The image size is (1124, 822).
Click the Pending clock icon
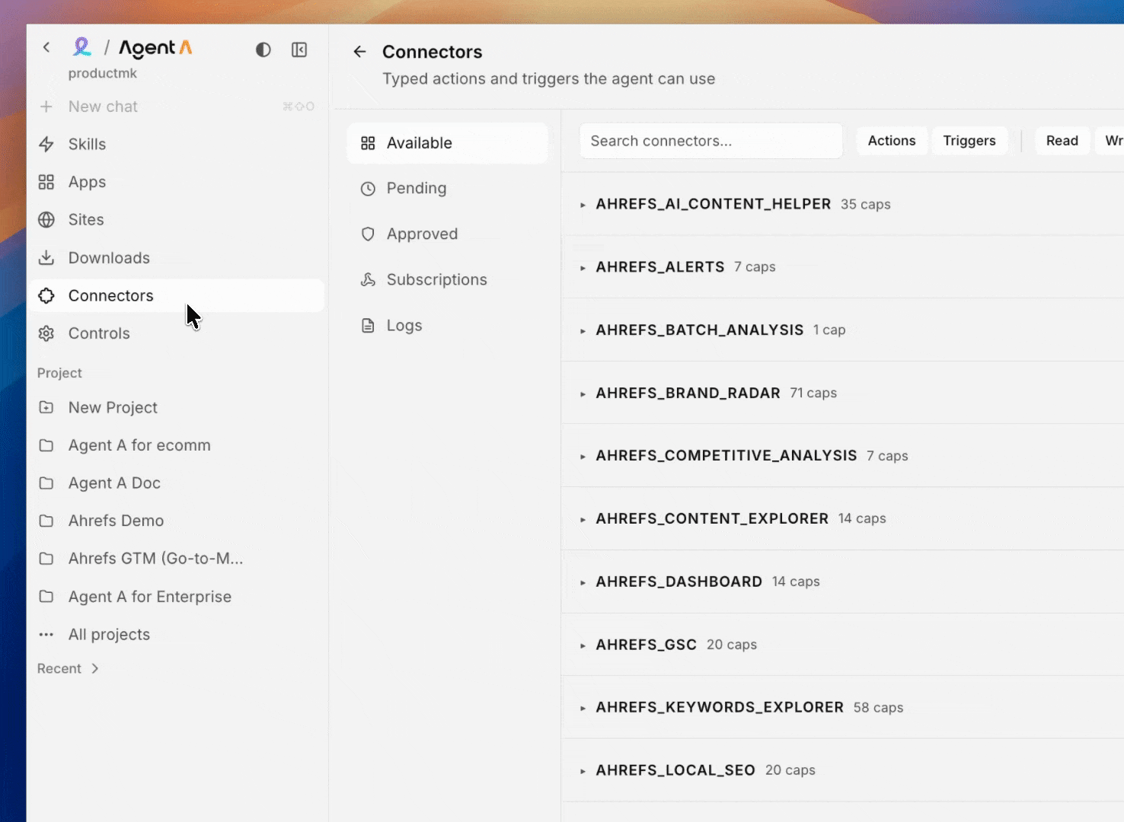(x=368, y=189)
